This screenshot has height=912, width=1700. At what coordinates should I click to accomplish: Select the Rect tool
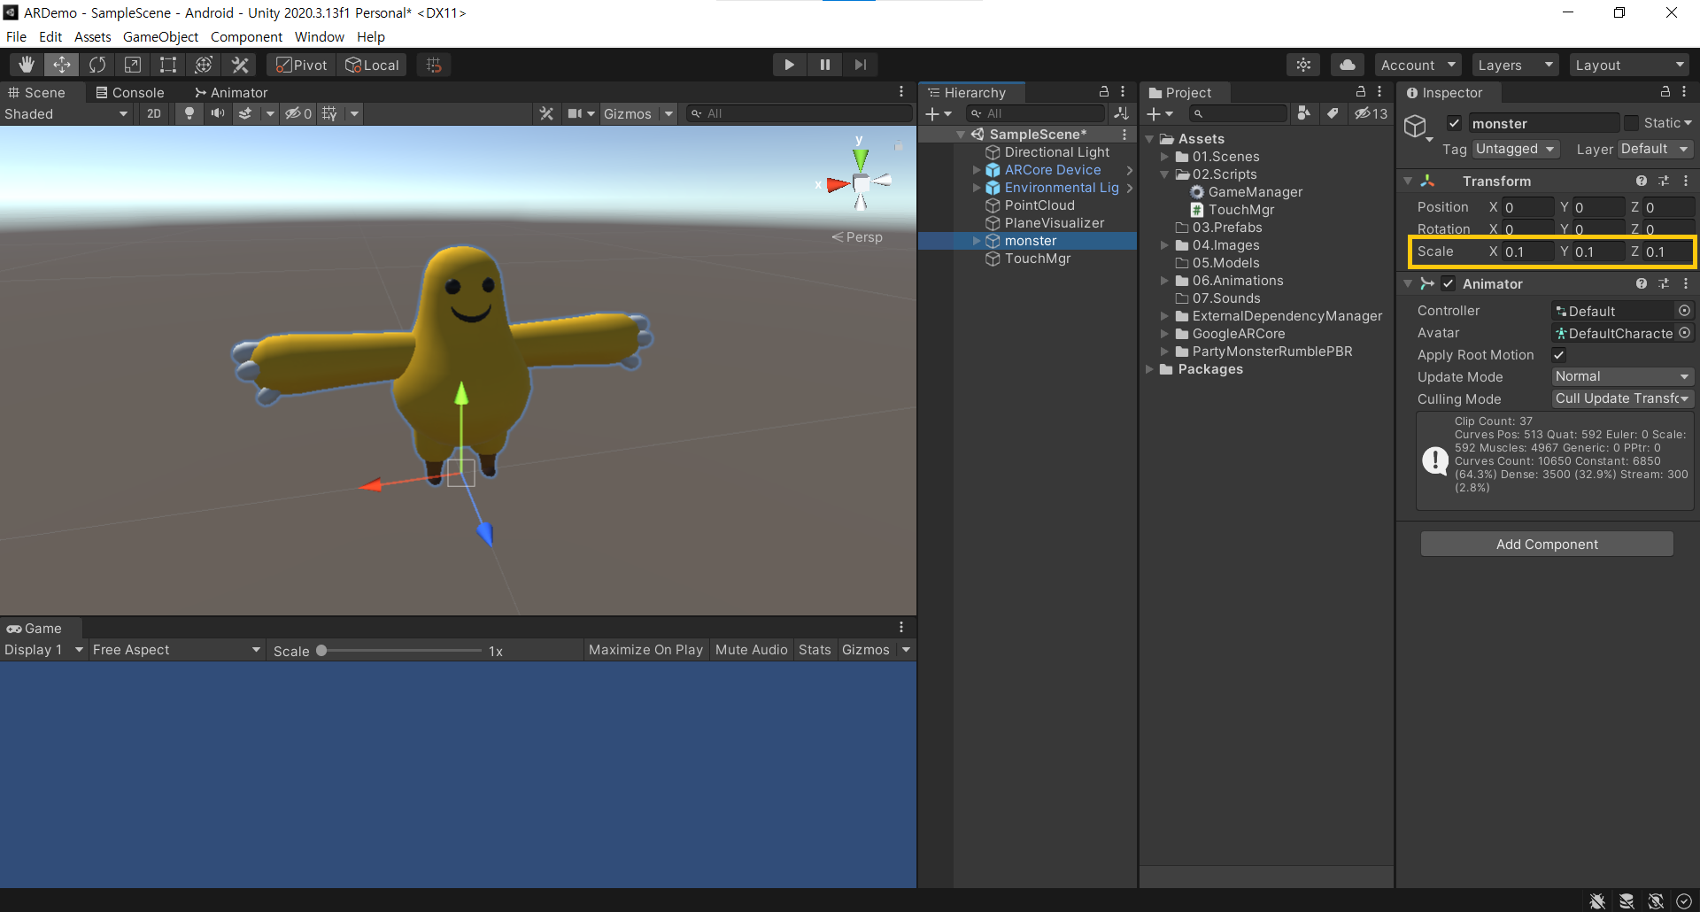pos(168,65)
